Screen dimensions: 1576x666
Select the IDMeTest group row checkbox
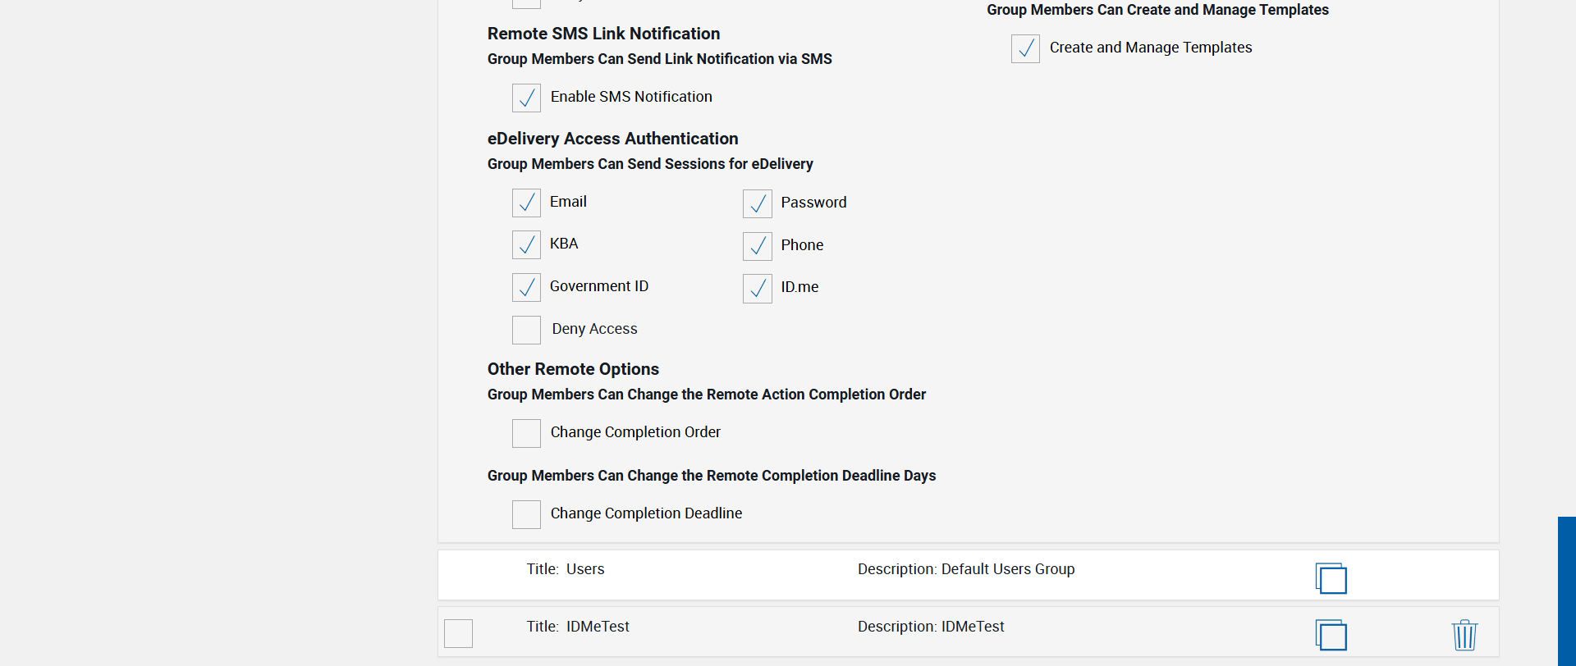pyautogui.click(x=458, y=633)
